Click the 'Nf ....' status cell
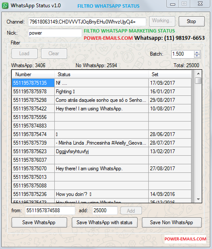Image resolution: width=212 pixels, height=249 pixels. 101,83
